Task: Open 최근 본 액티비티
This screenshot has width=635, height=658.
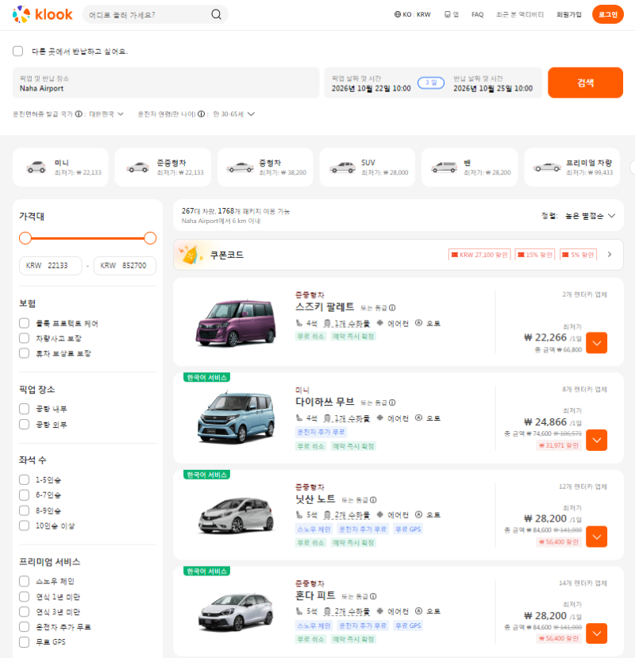Action: click(x=520, y=15)
